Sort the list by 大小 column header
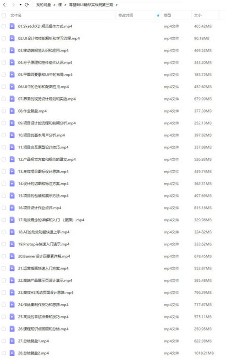The width and height of the screenshot is (226, 362). pos(198,15)
